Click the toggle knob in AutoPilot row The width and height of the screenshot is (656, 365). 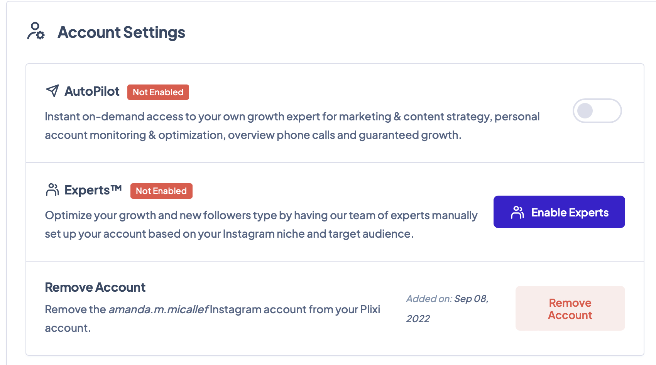pyautogui.click(x=585, y=111)
